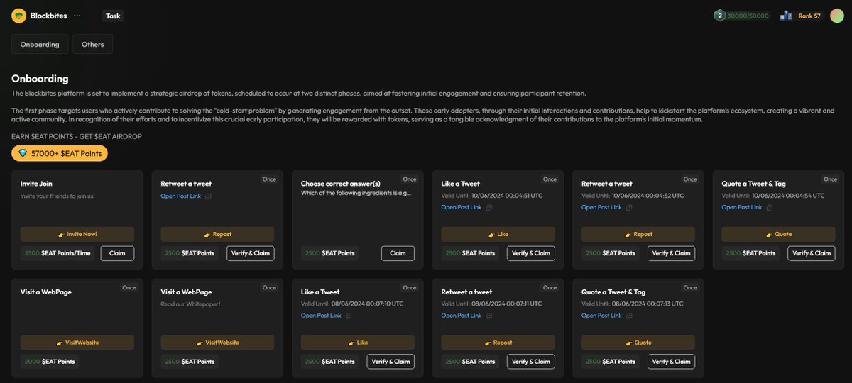The width and height of the screenshot is (852, 383).
Task: Open Post Link for Retweet card expiring 00:04:52
Action: (x=601, y=207)
